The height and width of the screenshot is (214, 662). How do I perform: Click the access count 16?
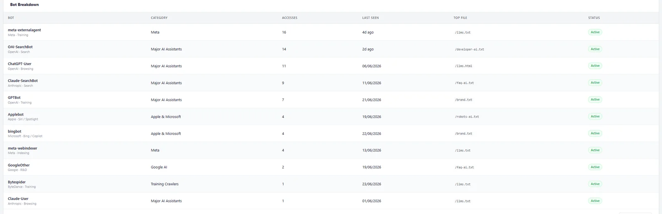click(284, 32)
